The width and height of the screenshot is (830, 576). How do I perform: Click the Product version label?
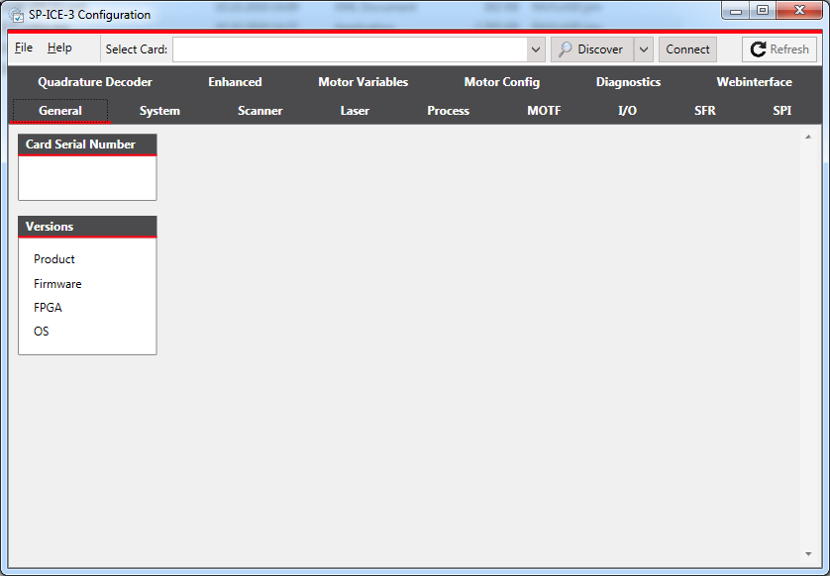[54, 259]
